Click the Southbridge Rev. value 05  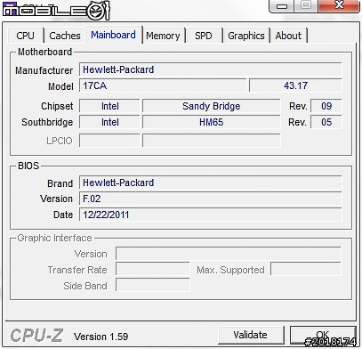point(326,122)
